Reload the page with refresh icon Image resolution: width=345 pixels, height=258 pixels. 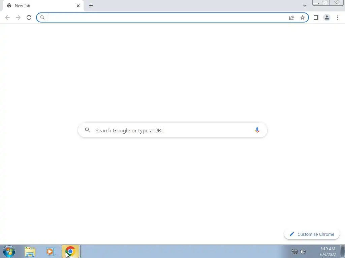pyautogui.click(x=29, y=17)
